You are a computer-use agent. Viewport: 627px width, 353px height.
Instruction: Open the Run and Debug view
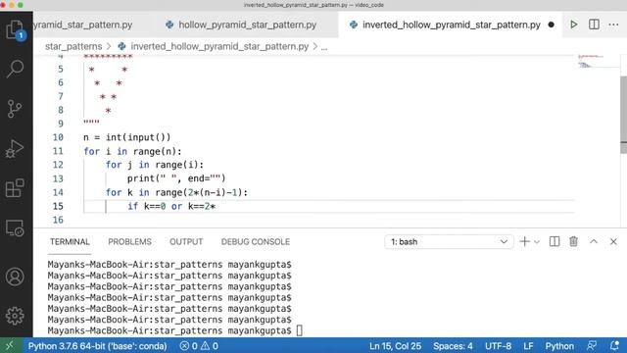pos(15,148)
